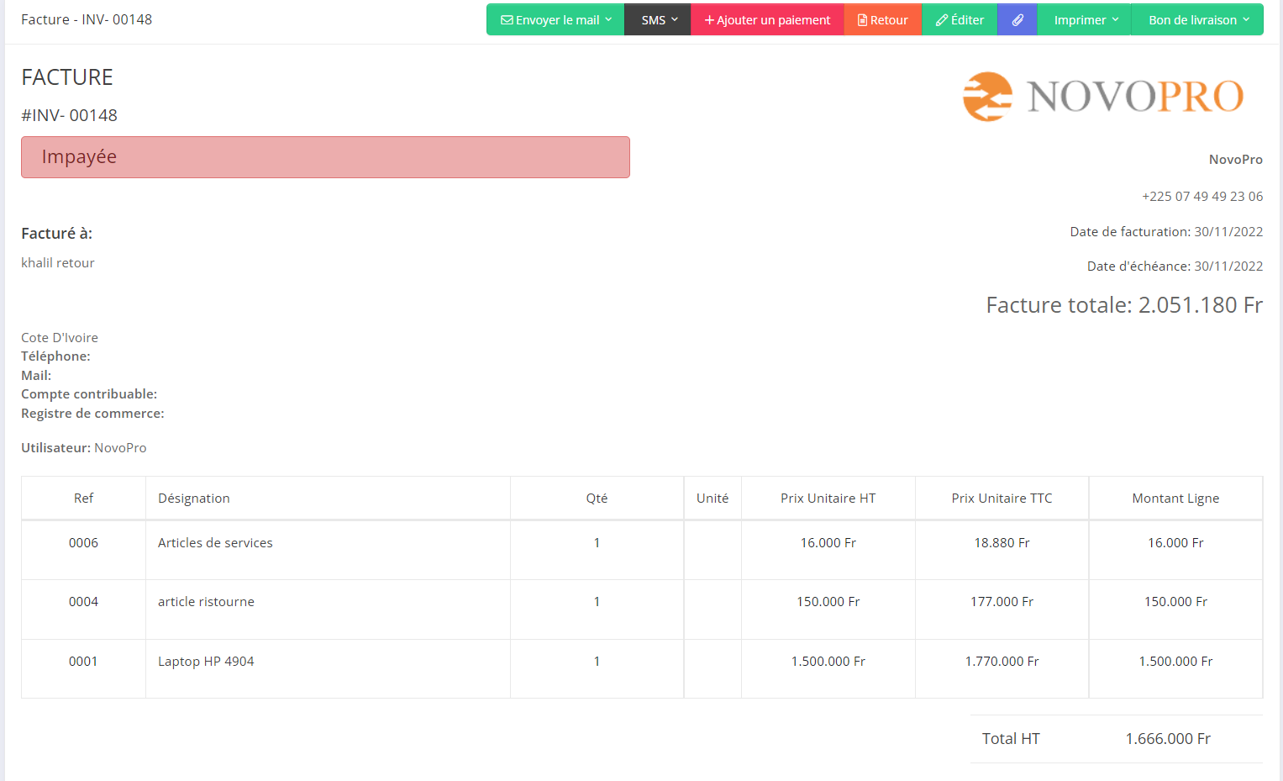The height and width of the screenshot is (781, 1283).
Task: Click the Désignation column header
Action: point(193,499)
